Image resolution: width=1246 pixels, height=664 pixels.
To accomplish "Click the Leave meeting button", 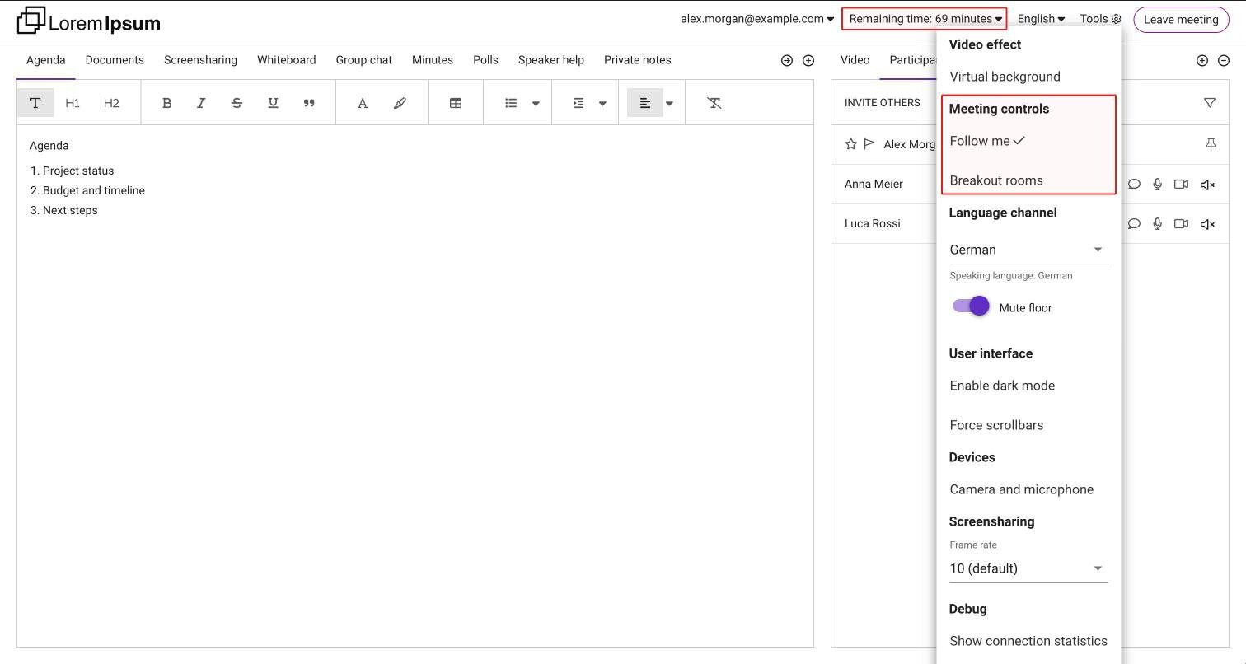I will coord(1181,20).
